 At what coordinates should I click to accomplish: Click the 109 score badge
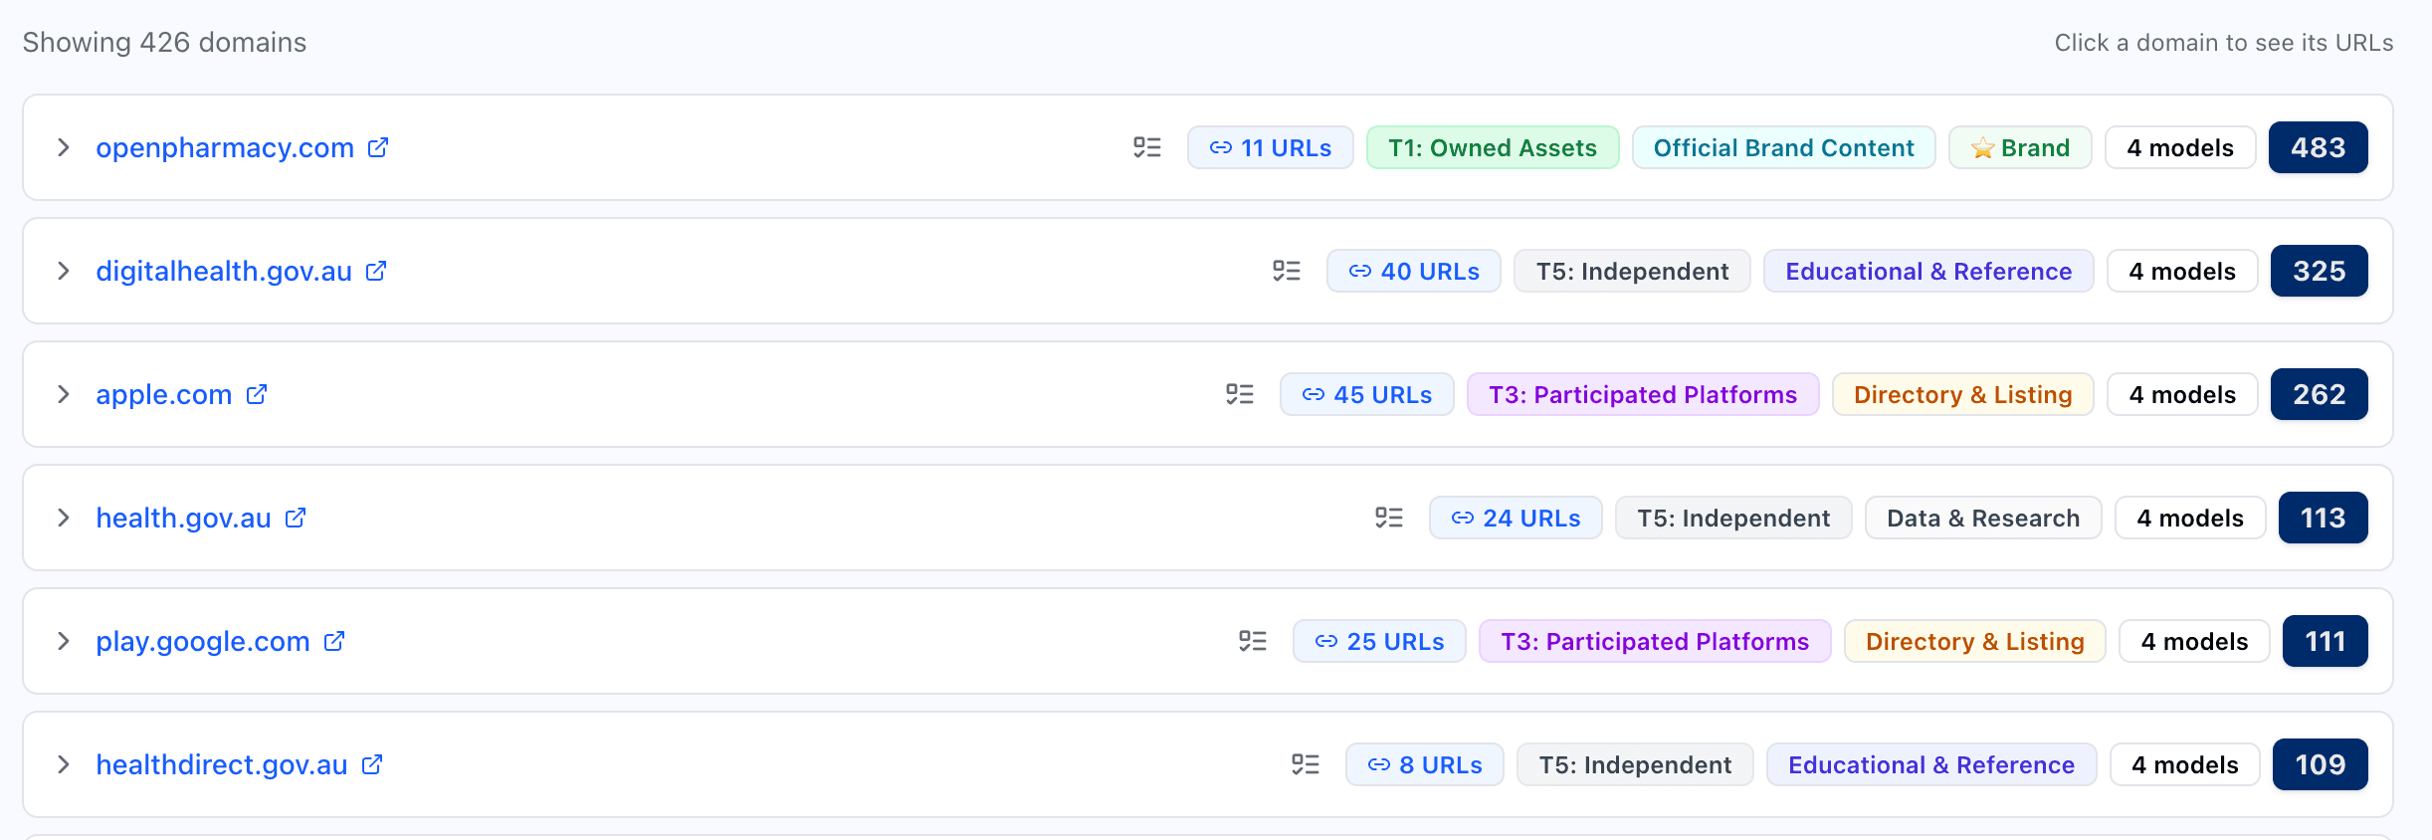point(2321,764)
